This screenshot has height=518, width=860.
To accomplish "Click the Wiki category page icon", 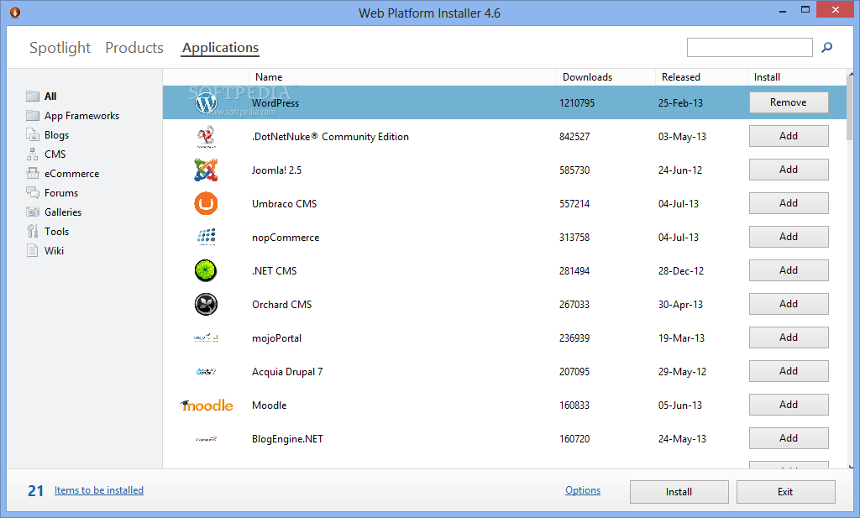I will (x=33, y=250).
